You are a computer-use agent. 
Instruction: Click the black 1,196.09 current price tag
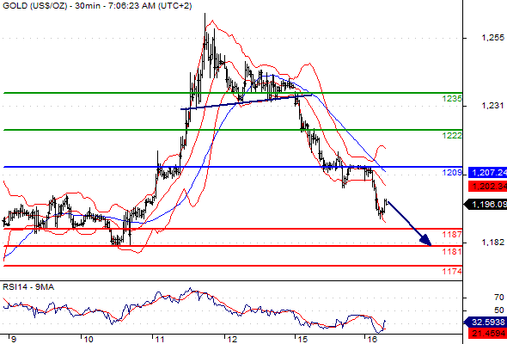pyautogui.click(x=486, y=205)
